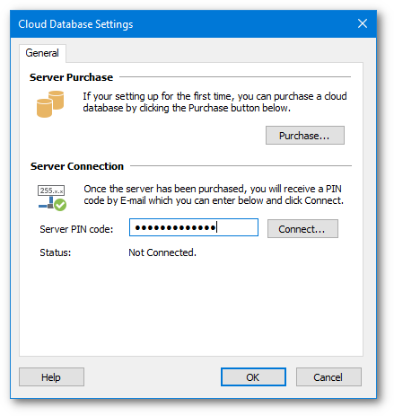Cancel the cloud database settings
The height and width of the screenshot is (416, 394).
(328, 377)
